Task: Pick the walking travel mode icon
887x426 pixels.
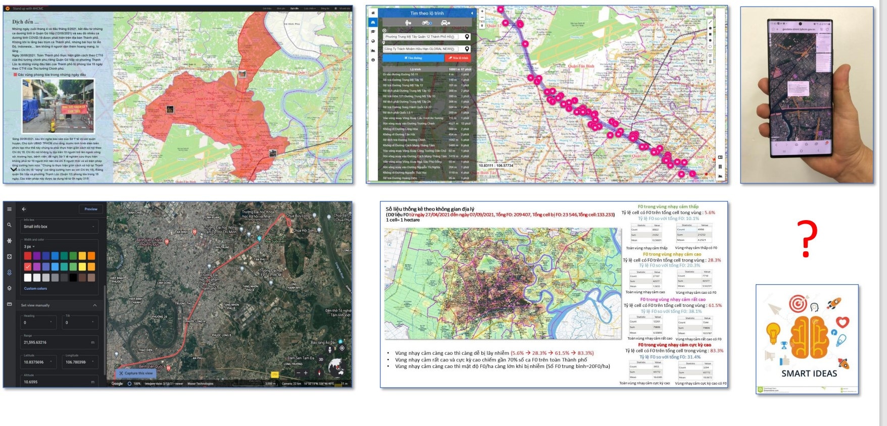Action: click(408, 23)
